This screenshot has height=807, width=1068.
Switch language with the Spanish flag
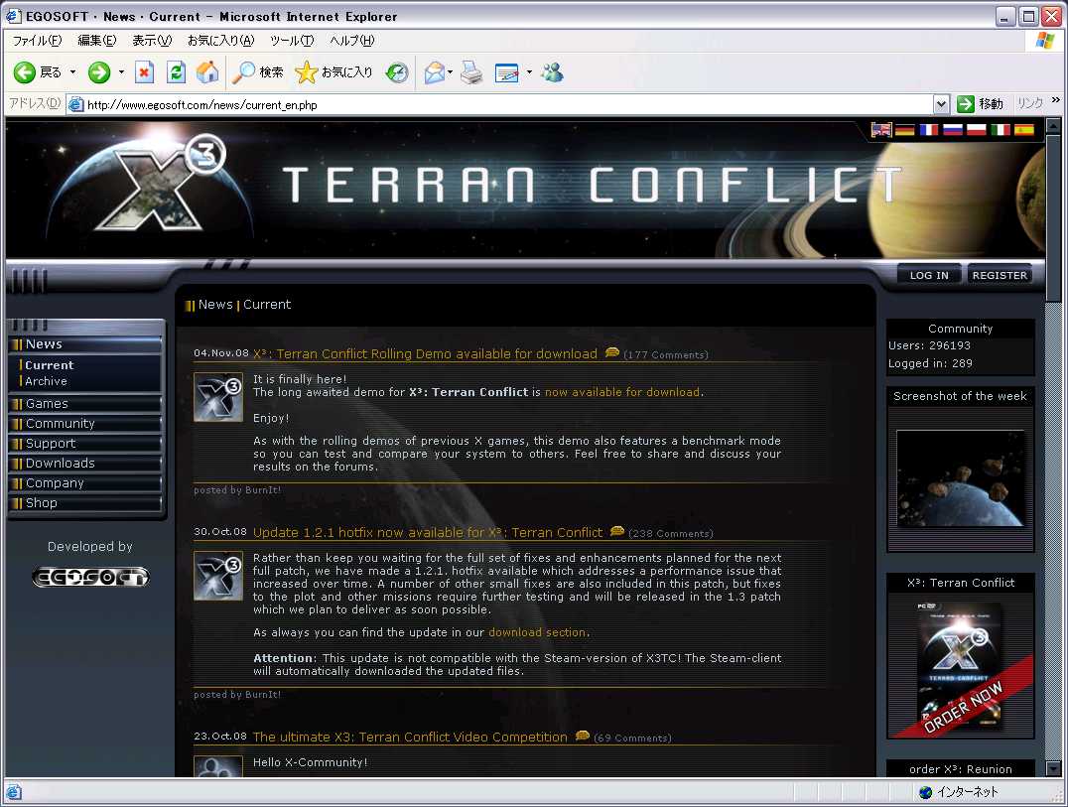[1023, 129]
